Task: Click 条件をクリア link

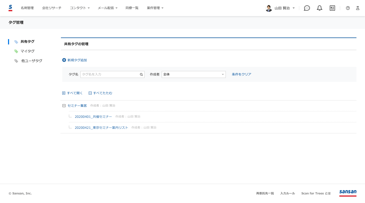Action: (x=242, y=74)
